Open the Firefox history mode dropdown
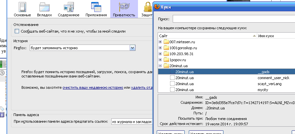 click(x=132, y=48)
